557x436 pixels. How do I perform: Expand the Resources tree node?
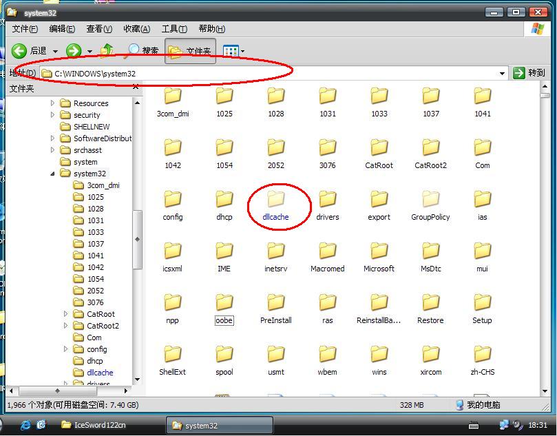point(52,103)
